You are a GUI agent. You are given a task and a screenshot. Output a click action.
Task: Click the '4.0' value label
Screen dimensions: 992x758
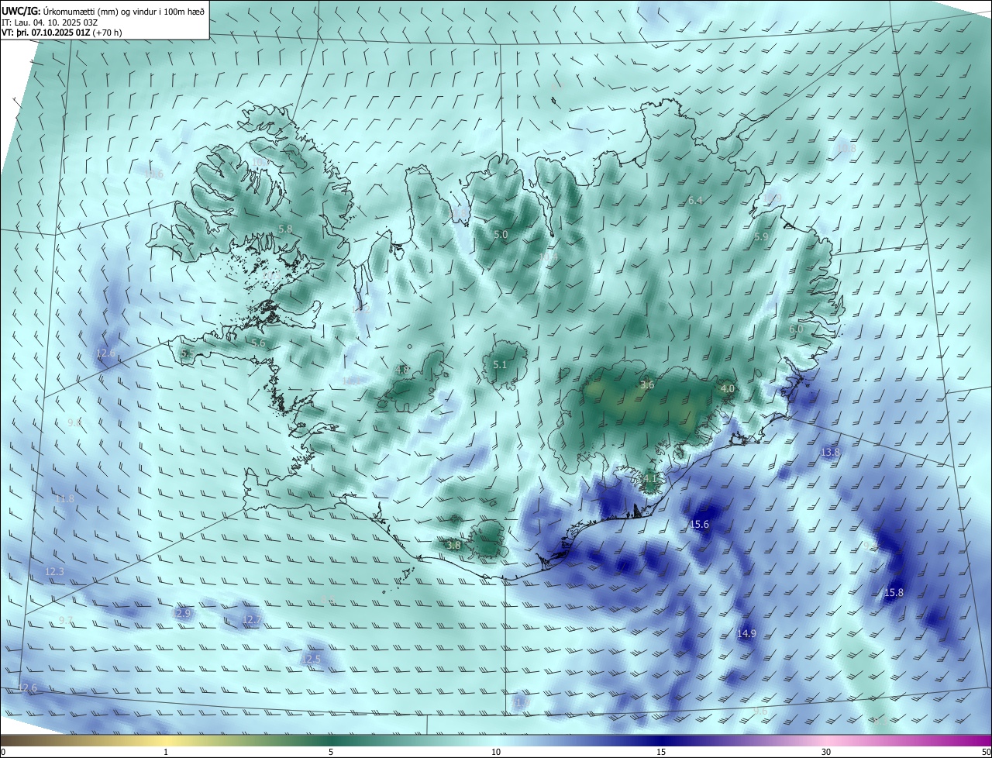pos(727,389)
